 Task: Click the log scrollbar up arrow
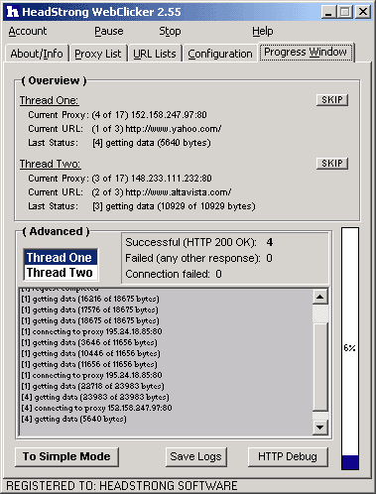(x=319, y=297)
